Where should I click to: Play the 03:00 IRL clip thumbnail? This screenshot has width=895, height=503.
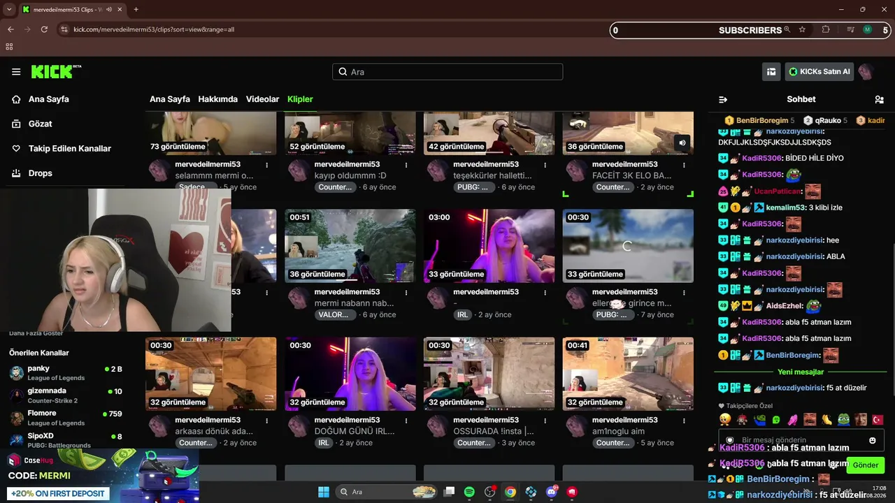pyautogui.click(x=489, y=246)
